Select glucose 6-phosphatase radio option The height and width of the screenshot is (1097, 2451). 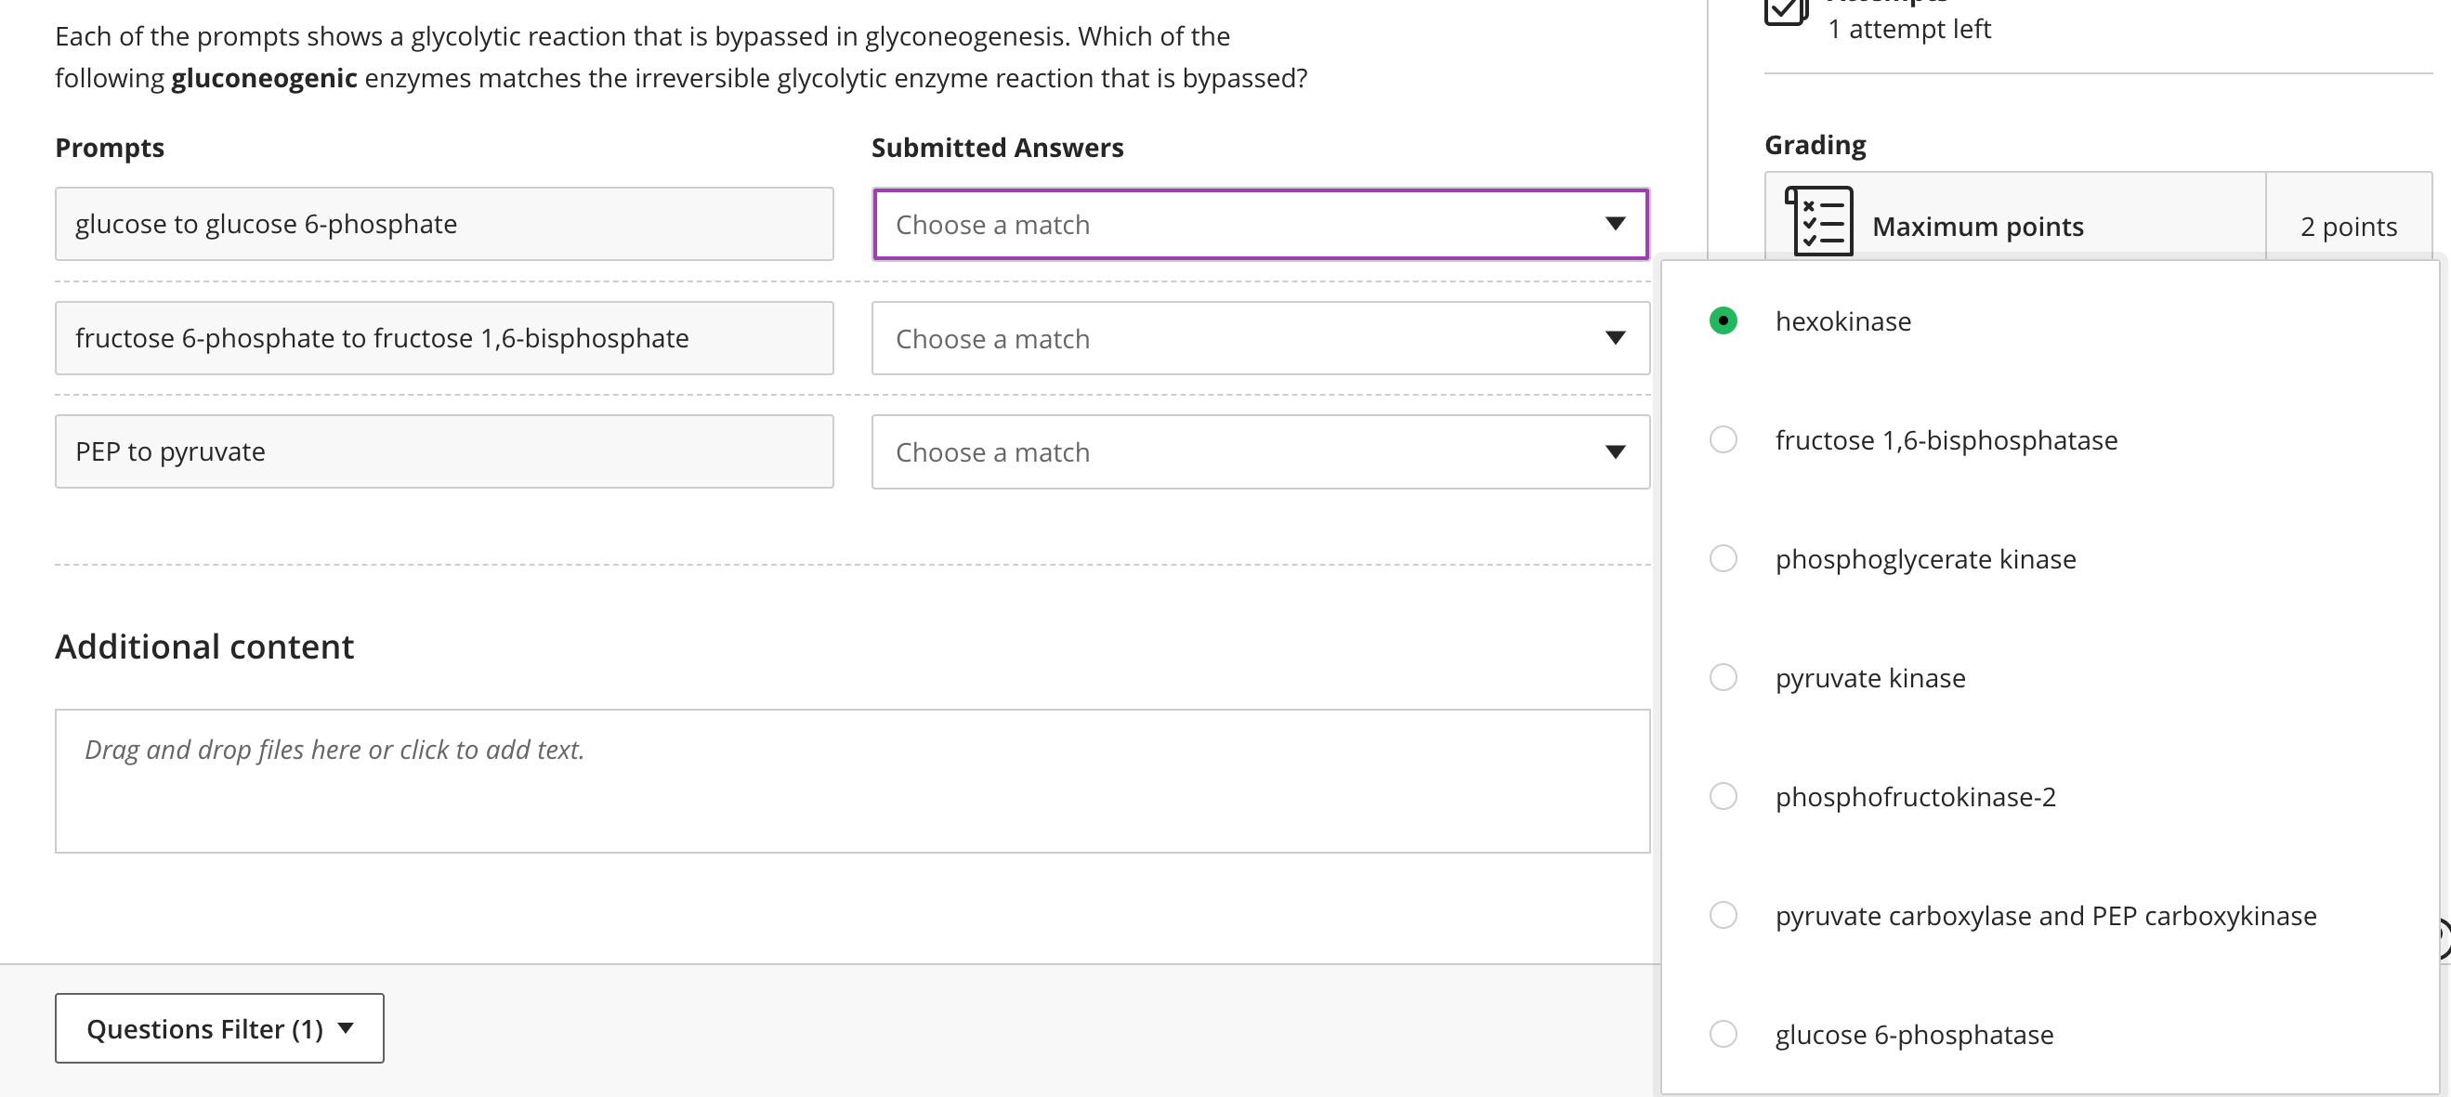(1724, 1034)
